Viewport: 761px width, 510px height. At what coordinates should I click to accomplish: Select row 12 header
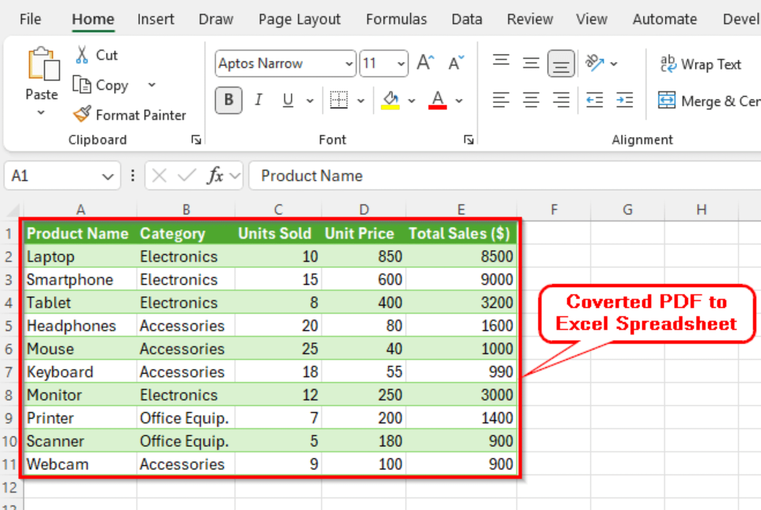click(x=10, y=487)
